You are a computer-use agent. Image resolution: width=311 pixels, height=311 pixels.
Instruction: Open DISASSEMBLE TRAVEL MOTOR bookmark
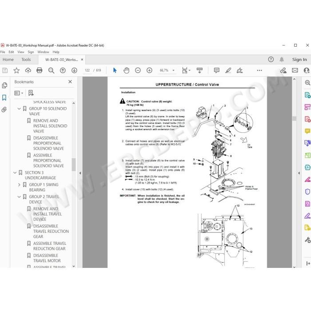coord(47,258)
